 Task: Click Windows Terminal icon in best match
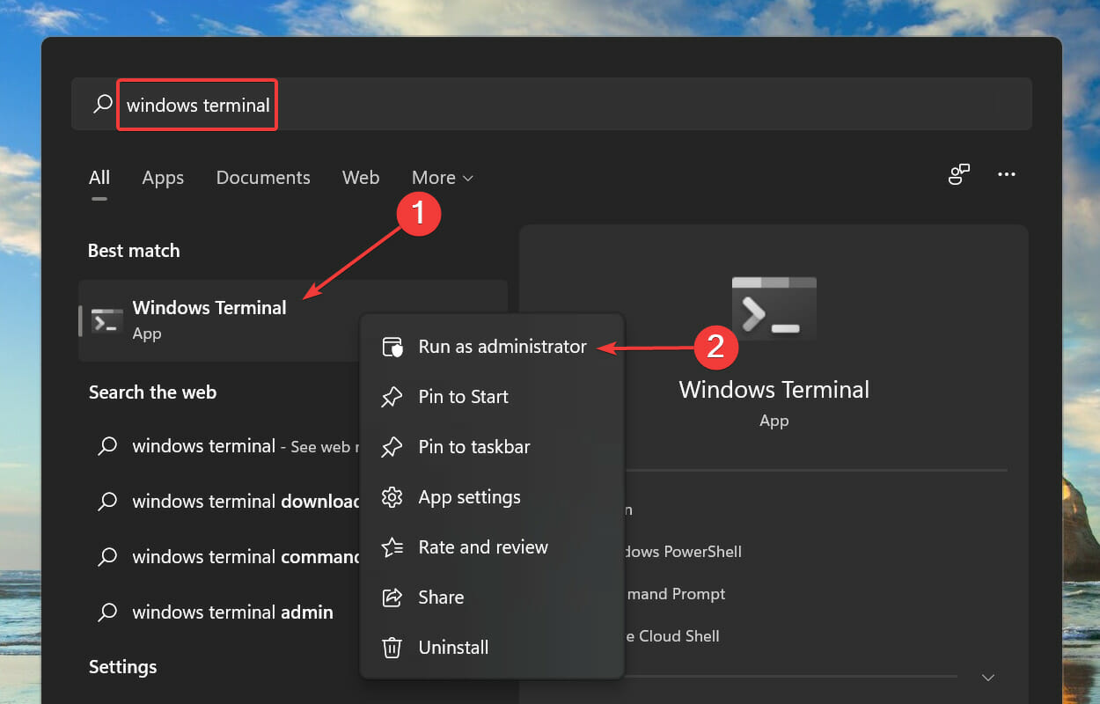pos(107,321)
